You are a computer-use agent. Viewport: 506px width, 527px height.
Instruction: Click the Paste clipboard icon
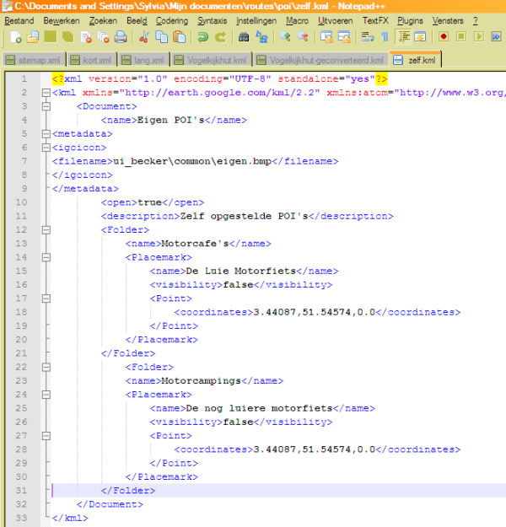[179, 37]
